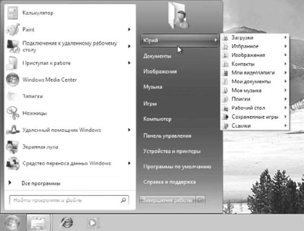Screen dimensions: 304x231
Task: Open Windows Media Player taskbar icon
Action: 93,223
